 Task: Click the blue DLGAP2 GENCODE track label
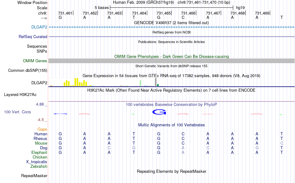(x=39, y=27)
